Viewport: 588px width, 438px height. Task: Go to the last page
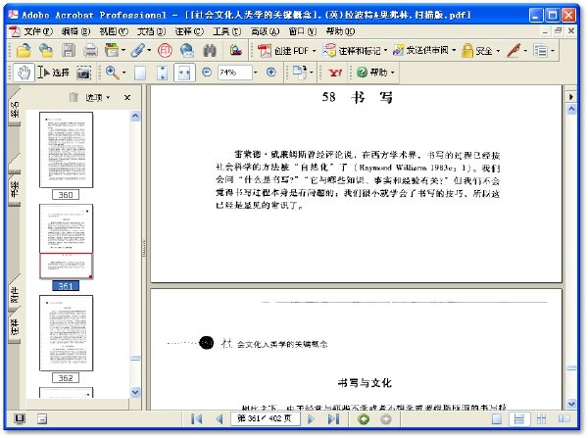[334, 418]
